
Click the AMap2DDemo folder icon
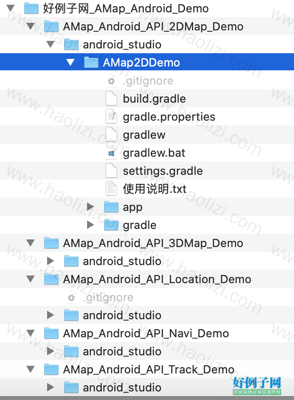point(91,63)
